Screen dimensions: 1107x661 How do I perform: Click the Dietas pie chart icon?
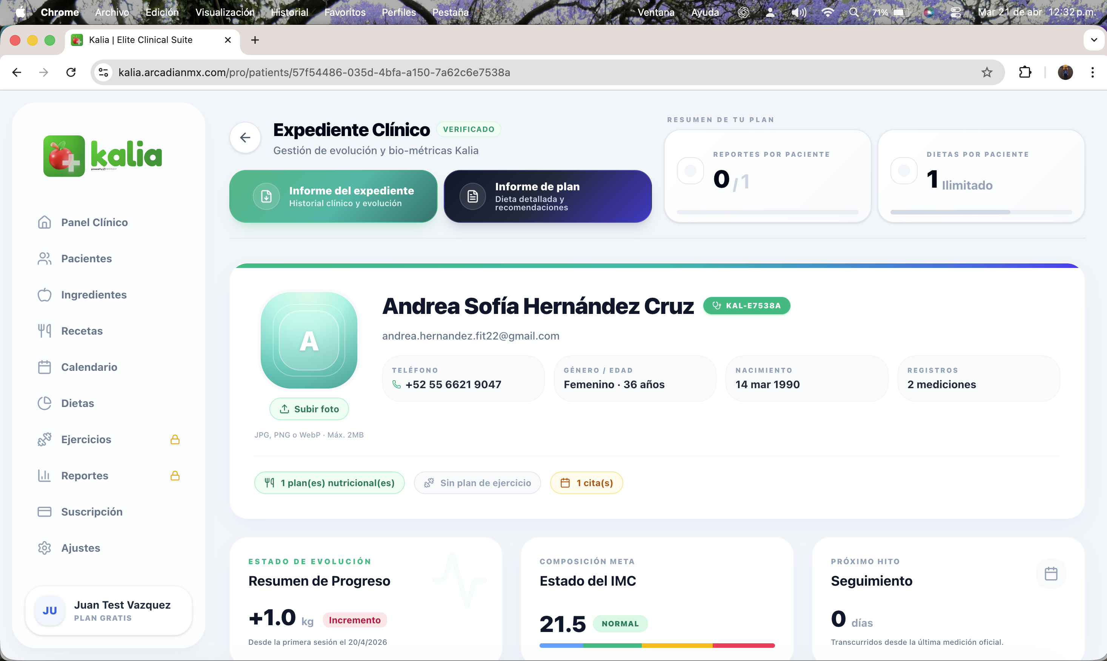(44, 403)
